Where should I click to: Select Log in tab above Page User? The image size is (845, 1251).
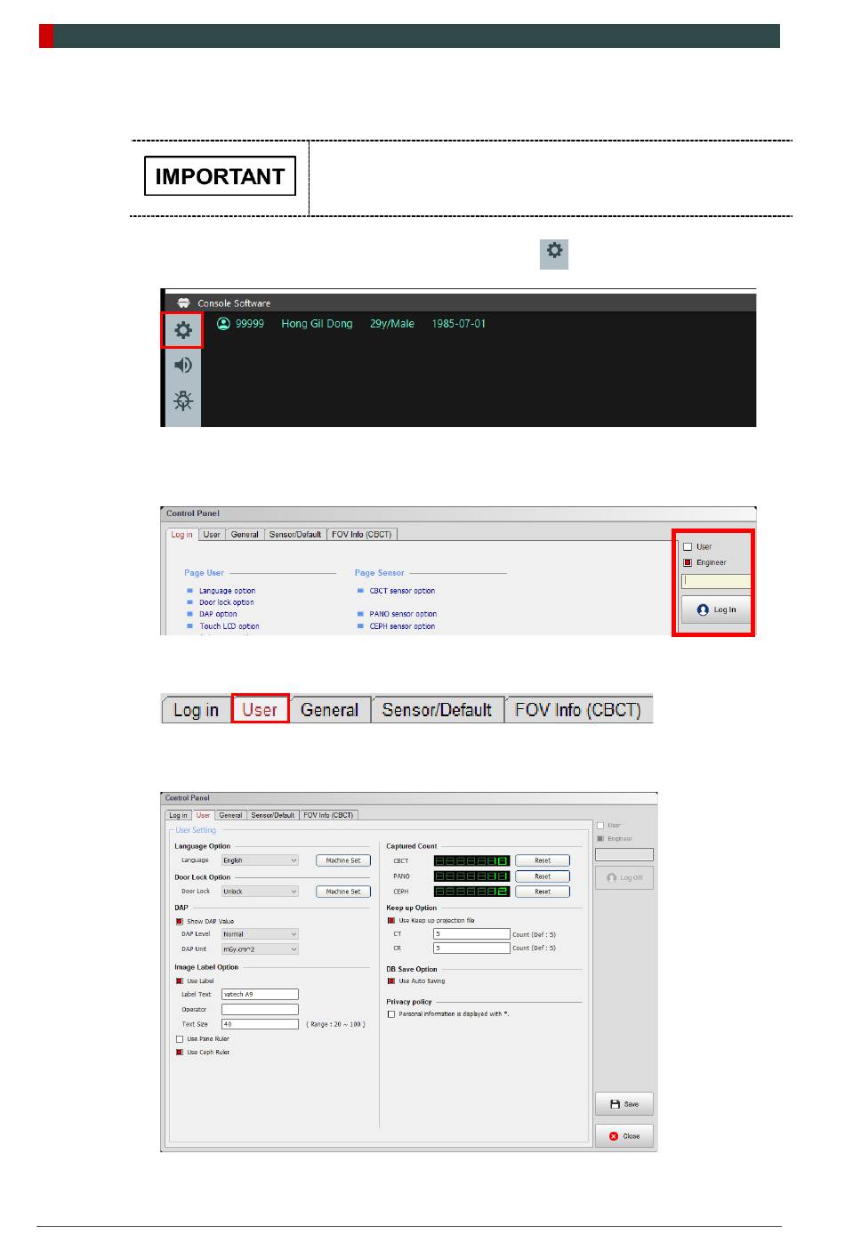coord(182,535)
